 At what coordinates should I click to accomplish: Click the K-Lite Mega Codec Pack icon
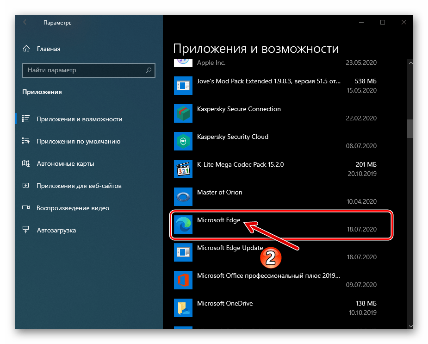pyautogui.click(x=183, y=169)
